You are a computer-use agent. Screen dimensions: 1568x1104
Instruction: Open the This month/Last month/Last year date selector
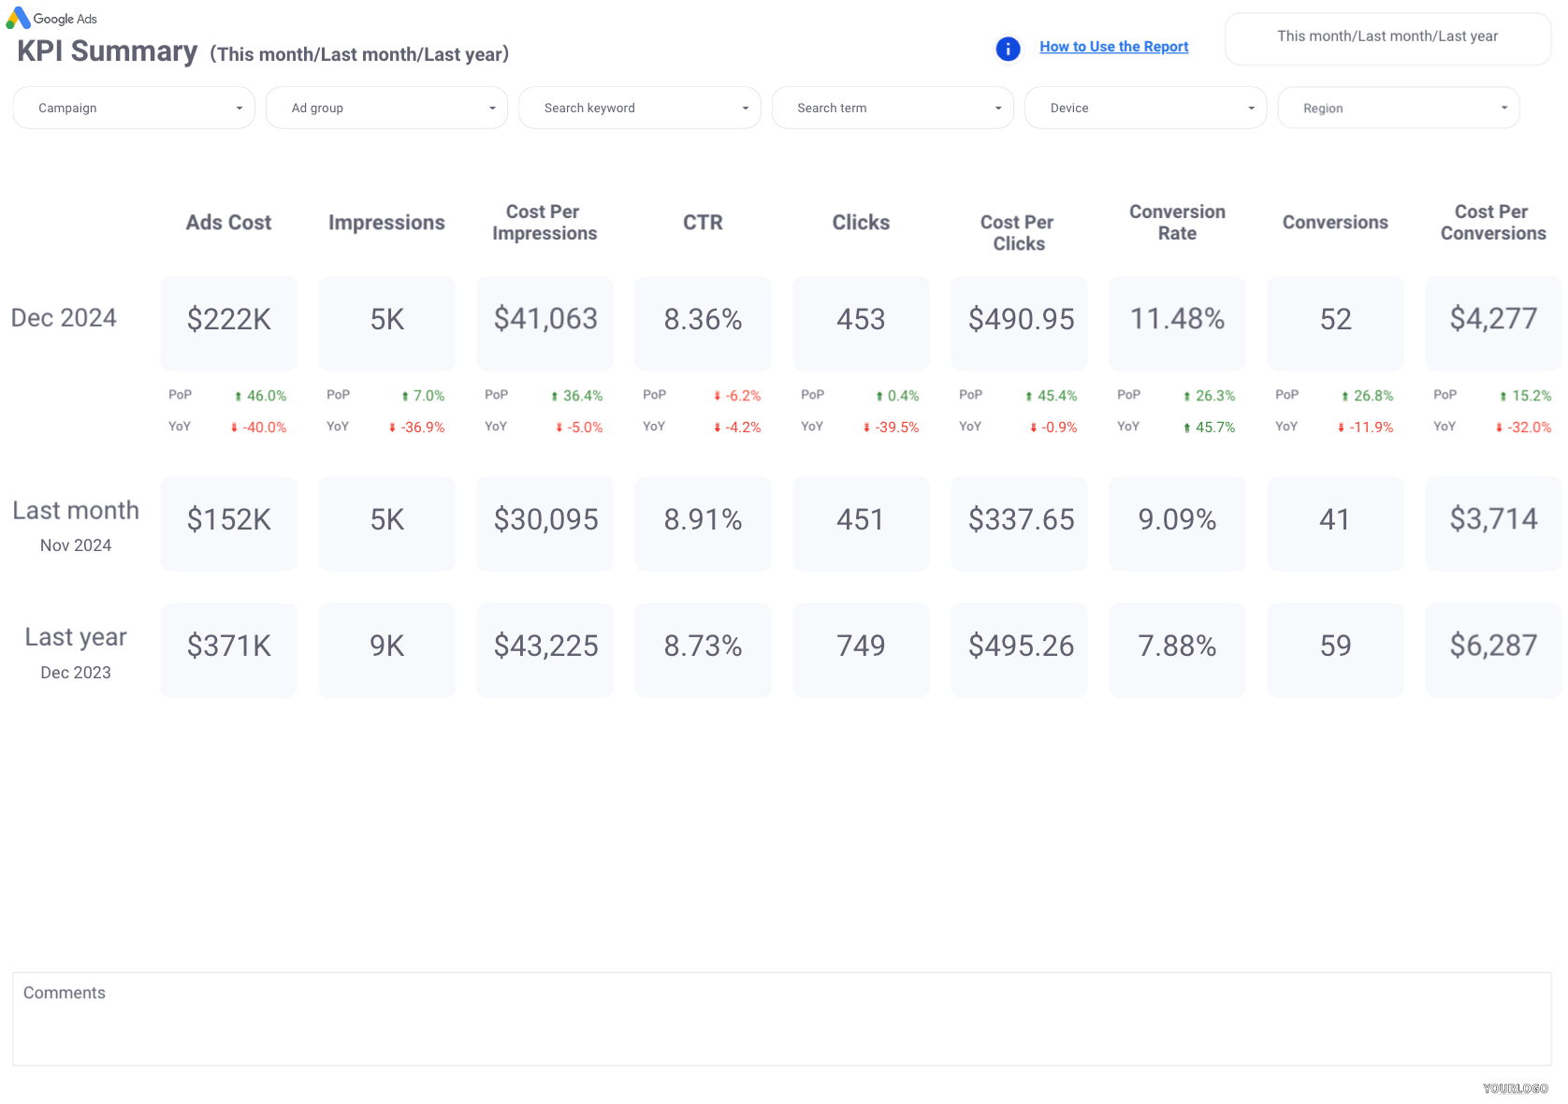click(1387, 38)
